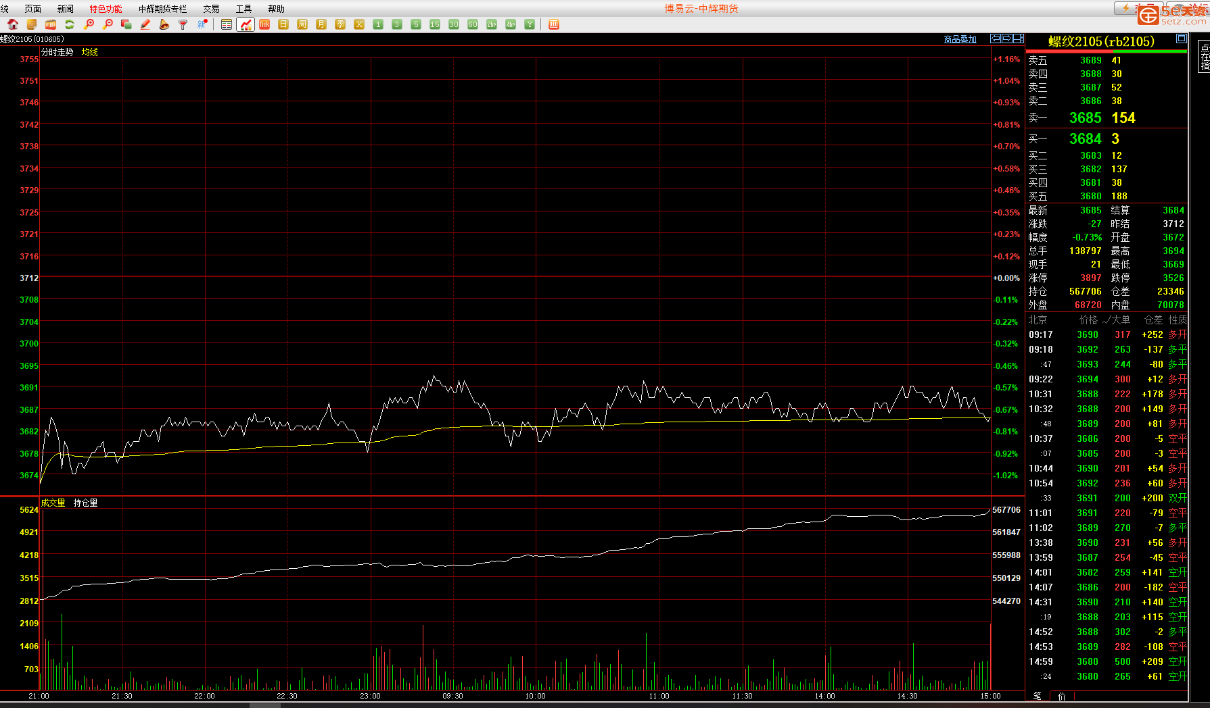The height and width of the screenshot is (708, 1210).
Task: Click the '新' new-items icon
Action: pyautogui.click(x=202, y=24)
